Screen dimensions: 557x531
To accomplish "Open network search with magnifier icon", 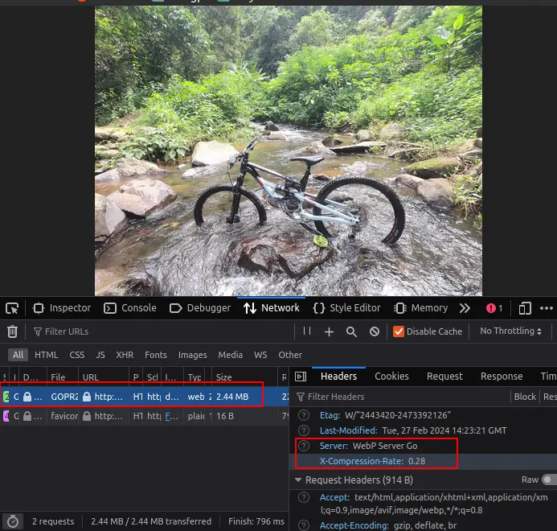I will click(351, 331).
